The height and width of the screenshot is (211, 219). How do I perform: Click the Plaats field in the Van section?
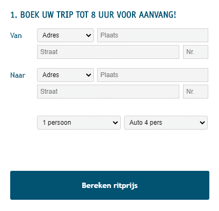click(152, 35)
